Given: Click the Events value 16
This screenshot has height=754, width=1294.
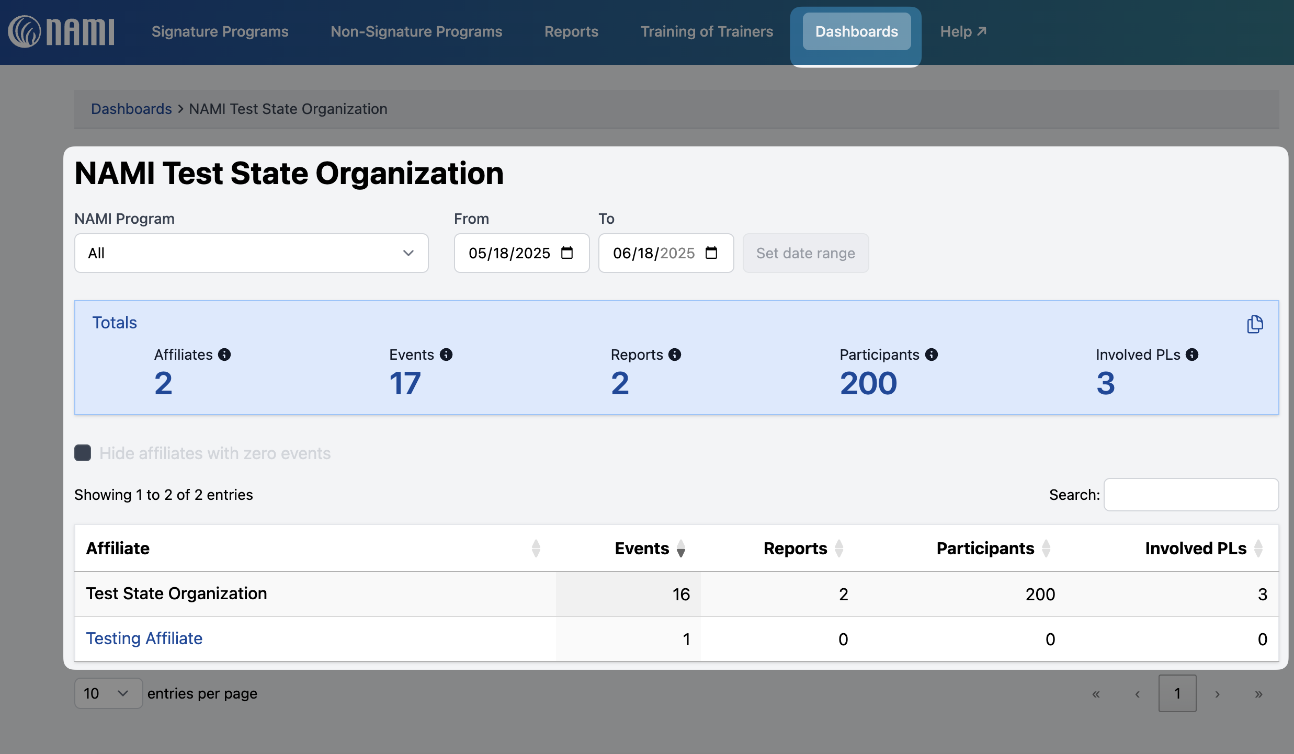Looking at the screenshot, I should pos(681,595).
